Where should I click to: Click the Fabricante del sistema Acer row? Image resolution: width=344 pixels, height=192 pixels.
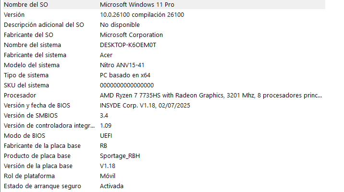click(x=164, y=55)
